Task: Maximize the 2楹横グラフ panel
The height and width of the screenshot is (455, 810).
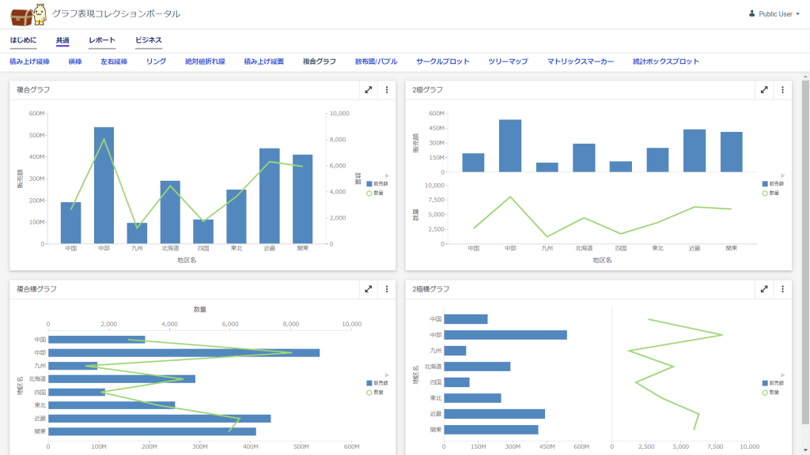Action: pos(764,289)
